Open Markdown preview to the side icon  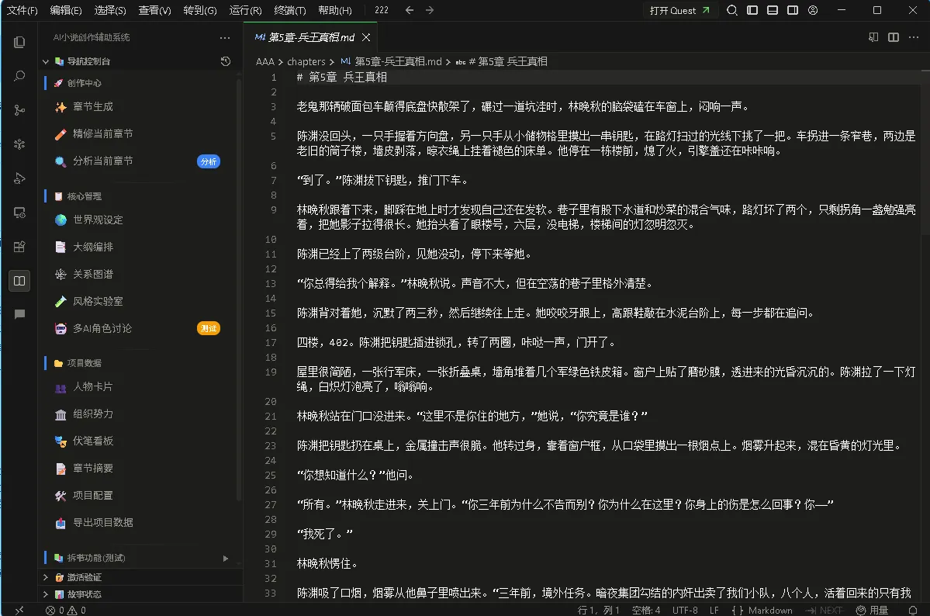(x=873, y=37)
